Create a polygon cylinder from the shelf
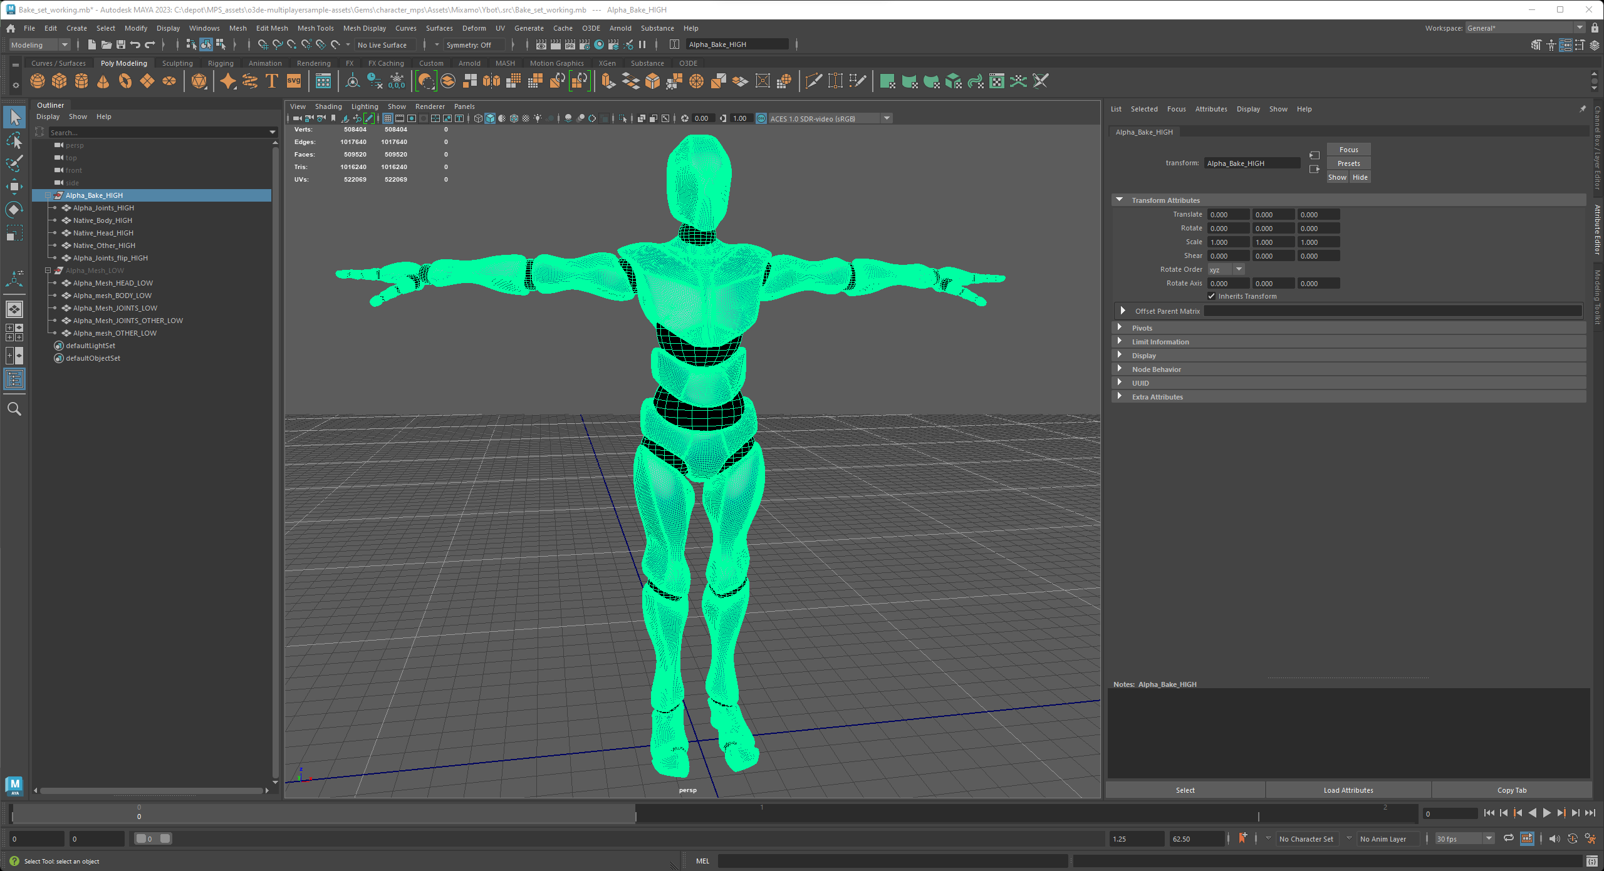This screenshot has height=871, width=1604. click(81, 81)
